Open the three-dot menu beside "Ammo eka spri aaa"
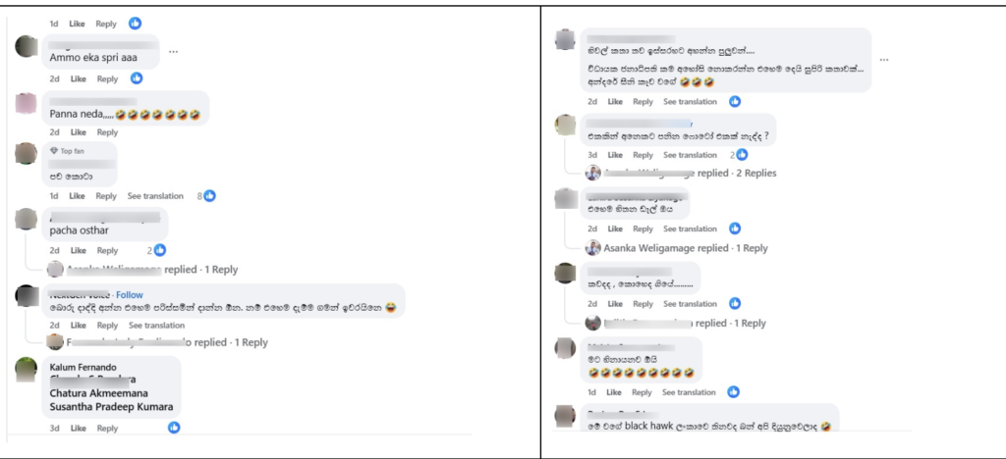 point(174,51)
